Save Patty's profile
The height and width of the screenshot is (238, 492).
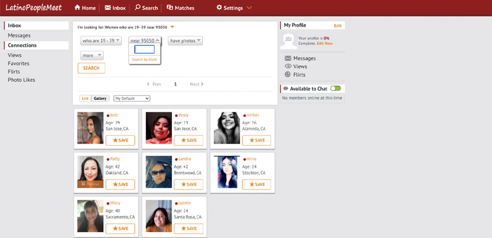click(120, 185)
